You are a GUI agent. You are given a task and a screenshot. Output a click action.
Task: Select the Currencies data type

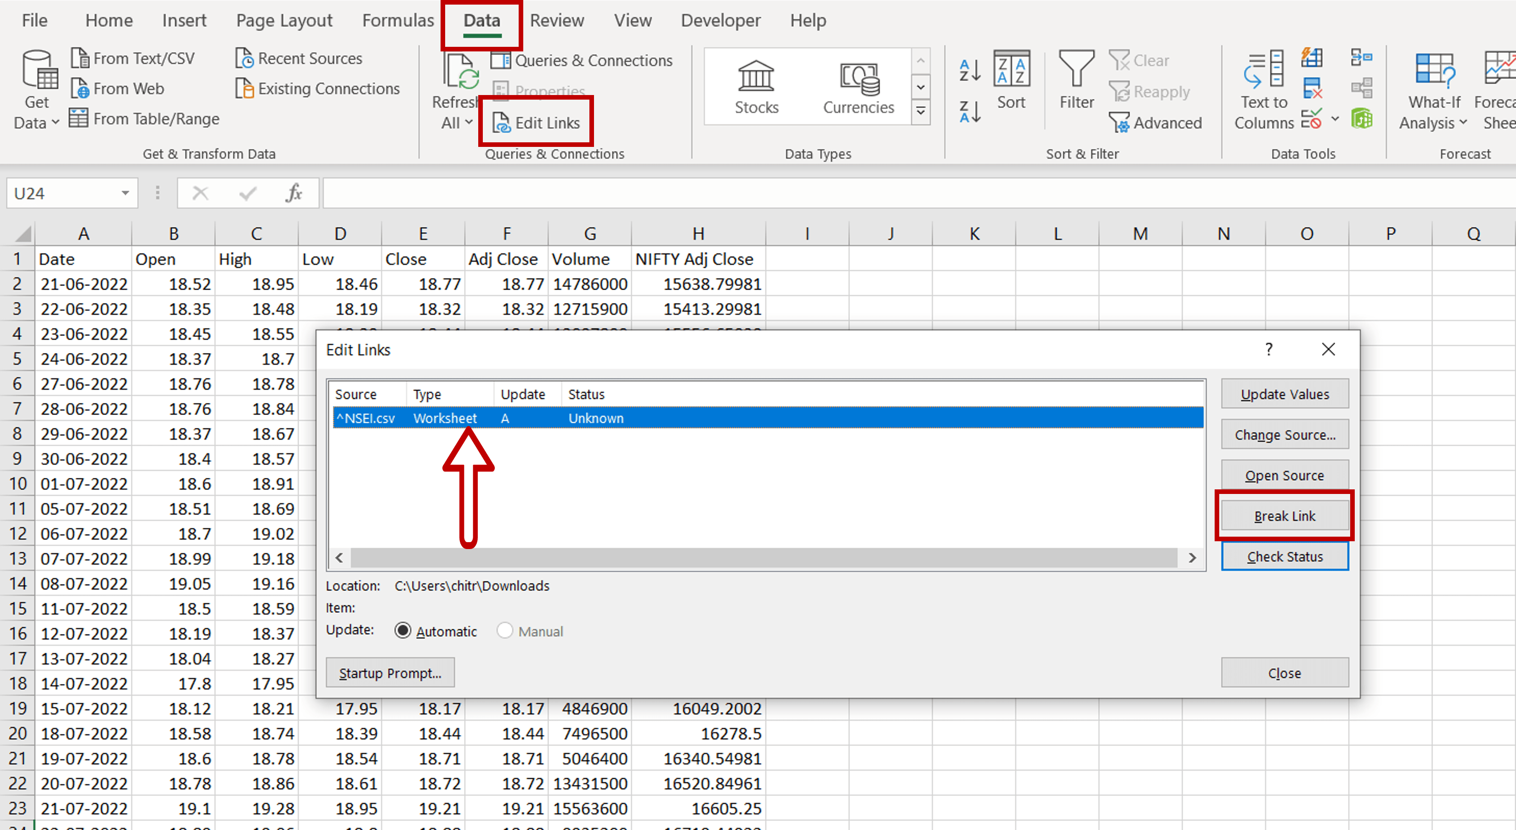[859, 86]
